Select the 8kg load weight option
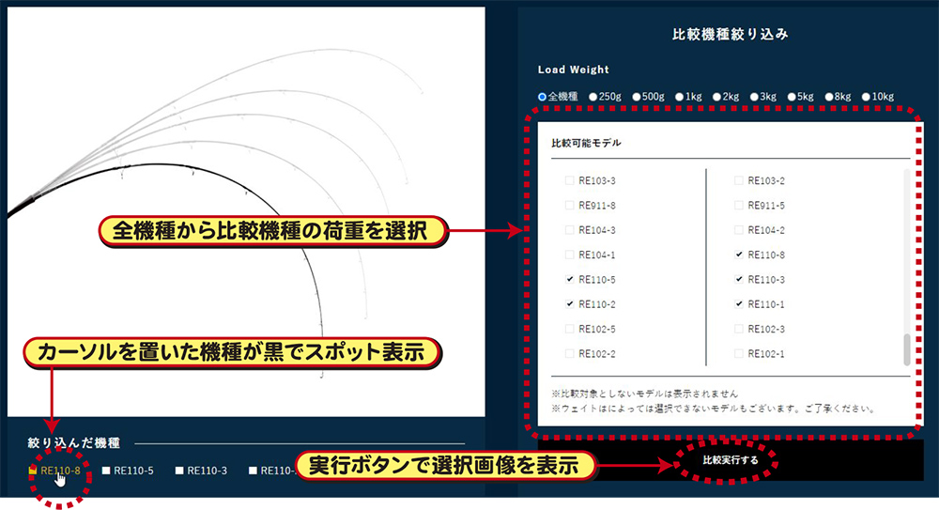 tap(830, 97)
